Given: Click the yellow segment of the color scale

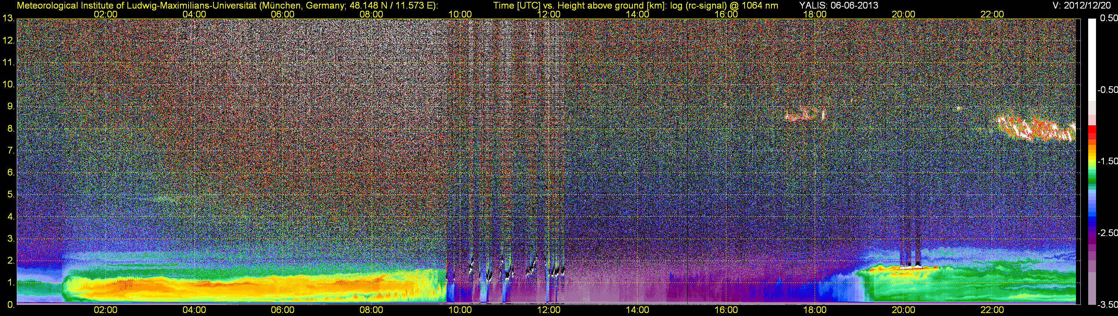Looking at the screenshot, I should click(1092, 158).
